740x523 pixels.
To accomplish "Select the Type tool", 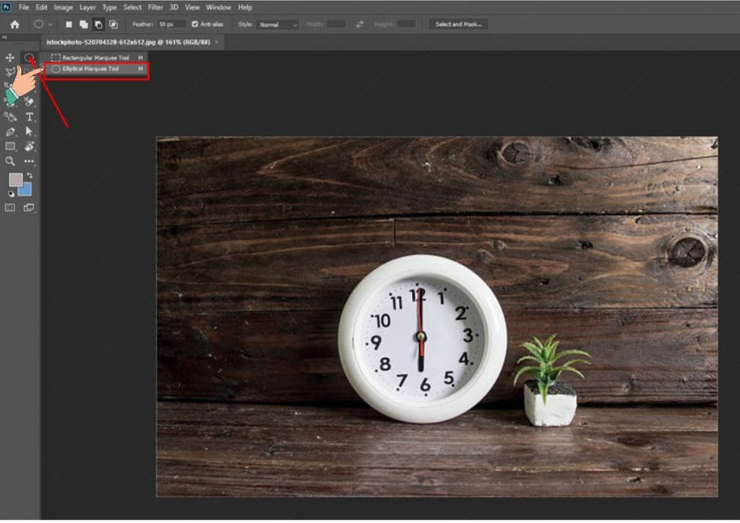I will point(29,118).
